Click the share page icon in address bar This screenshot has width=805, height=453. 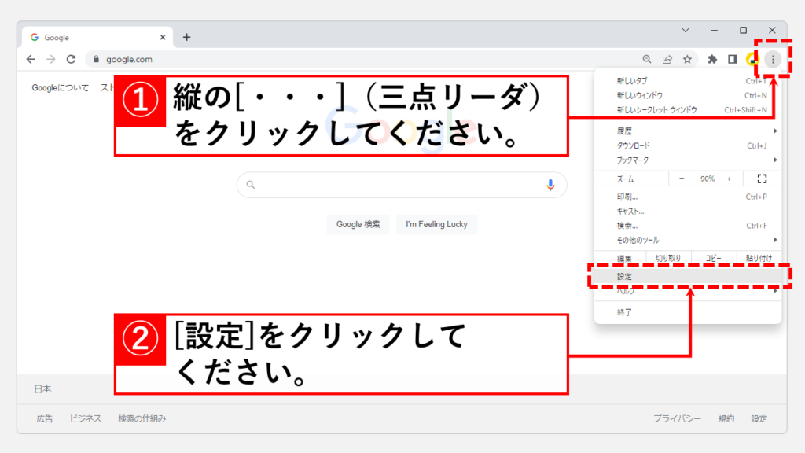[667, 59]
